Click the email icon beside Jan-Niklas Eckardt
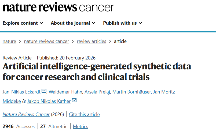 44,92
